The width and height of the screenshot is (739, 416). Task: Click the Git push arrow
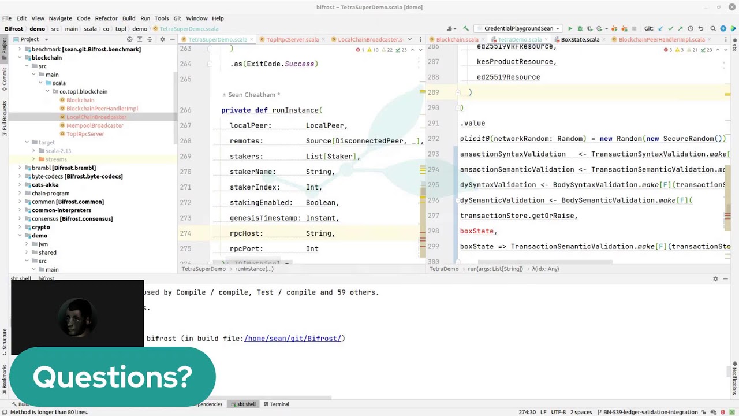pos(680,28)
